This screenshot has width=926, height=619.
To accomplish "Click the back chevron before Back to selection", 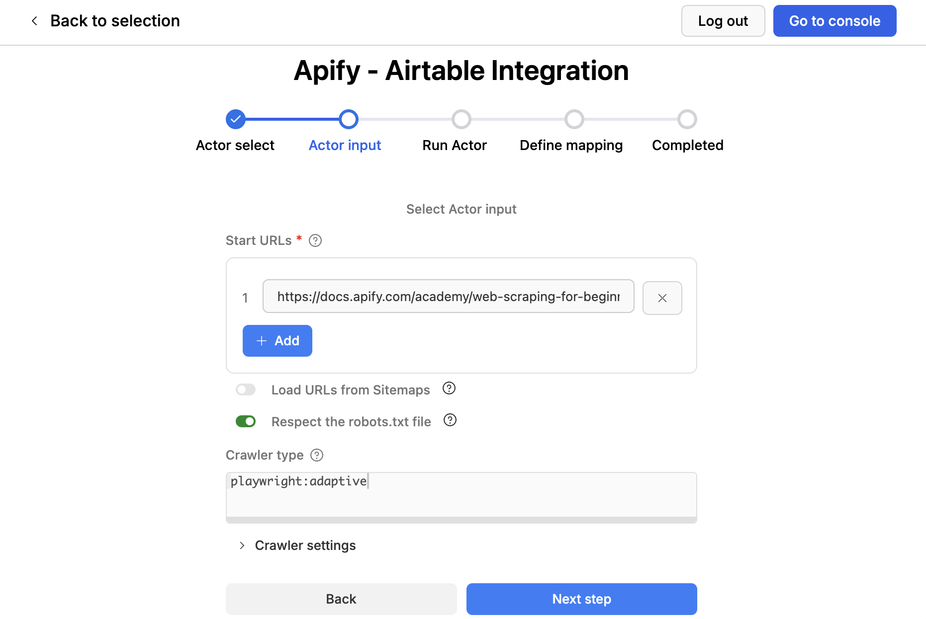I will 34,21.
